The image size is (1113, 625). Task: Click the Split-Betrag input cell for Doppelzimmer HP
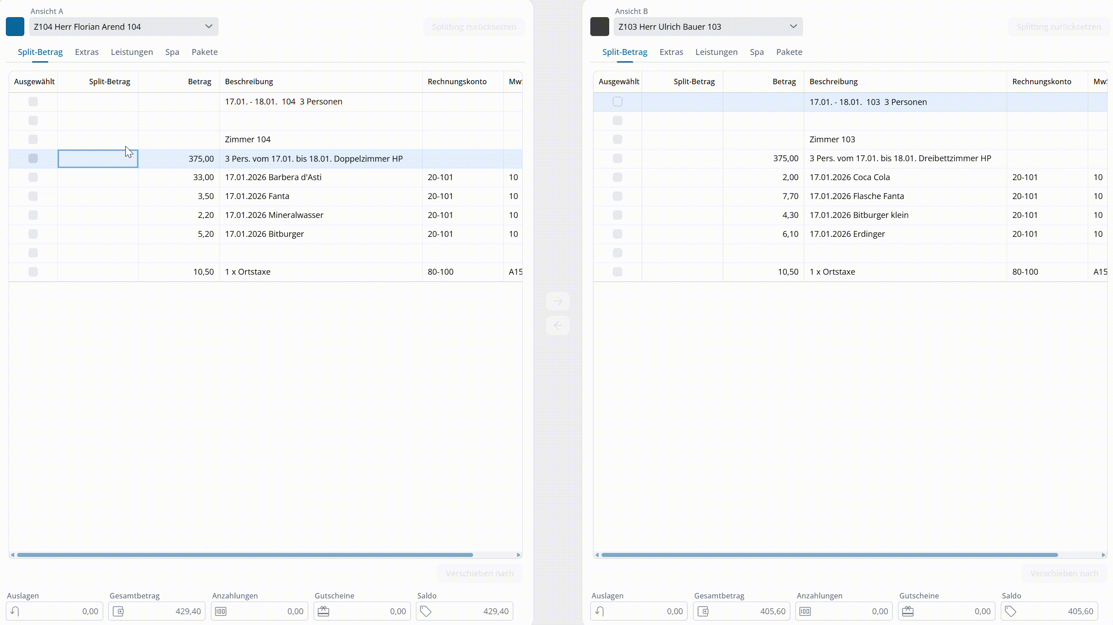tap(98, 159)
